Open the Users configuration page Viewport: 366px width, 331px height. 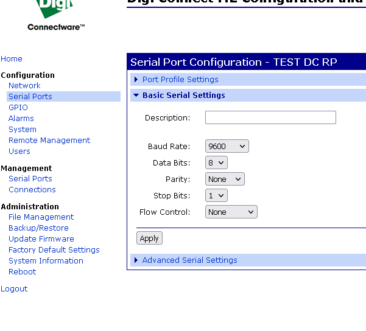click(19, 152)
